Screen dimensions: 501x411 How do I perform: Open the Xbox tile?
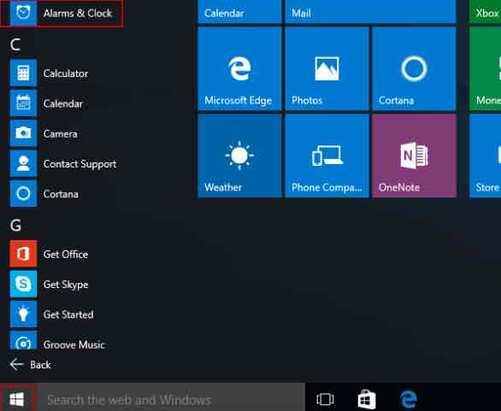(x=485, y=12)
